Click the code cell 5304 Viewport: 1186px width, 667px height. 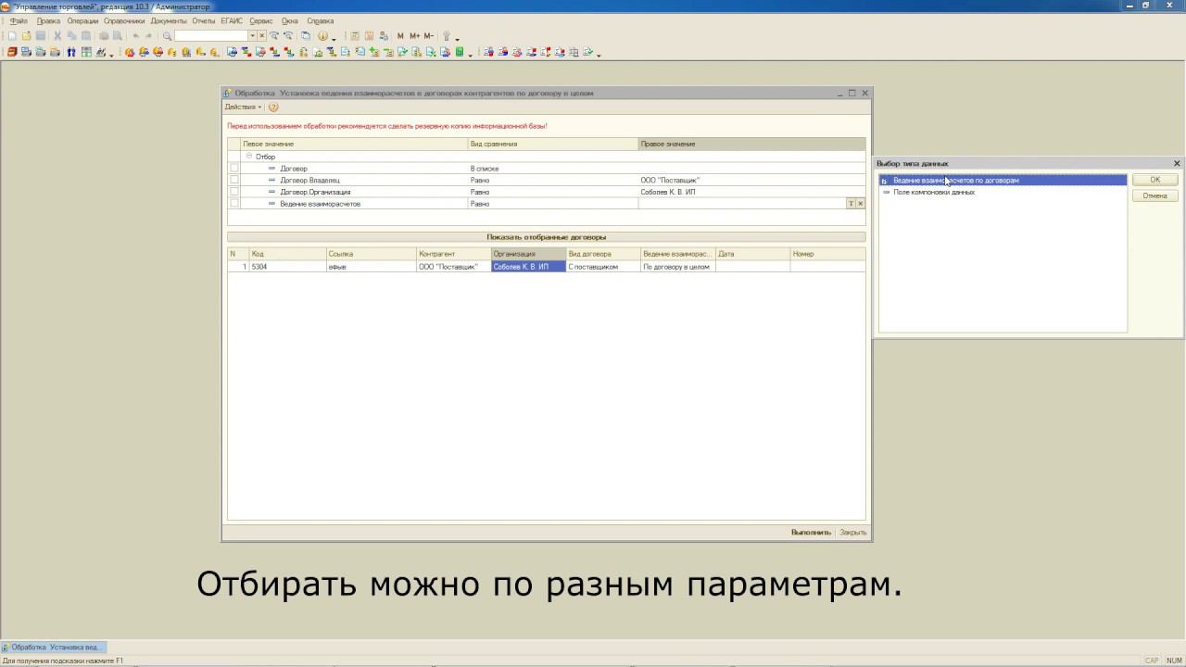(286, 267)
